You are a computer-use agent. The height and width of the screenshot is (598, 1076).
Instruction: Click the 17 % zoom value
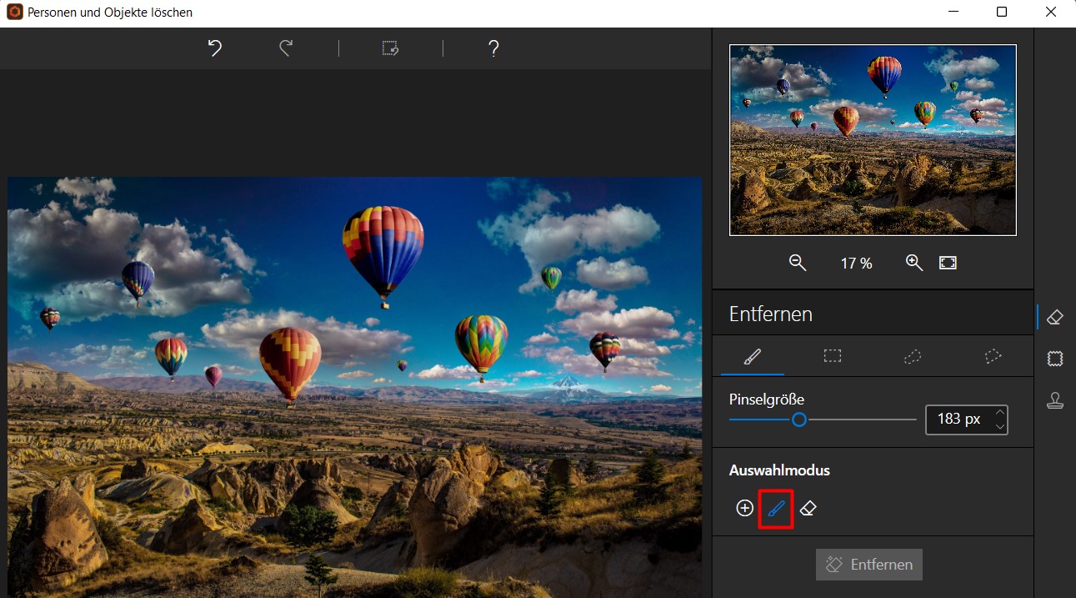point(856,264)
